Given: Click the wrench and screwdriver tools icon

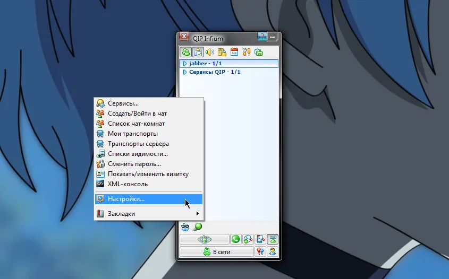Looking at the screenshot, I should pyautogui.click(x=247, y=52).
